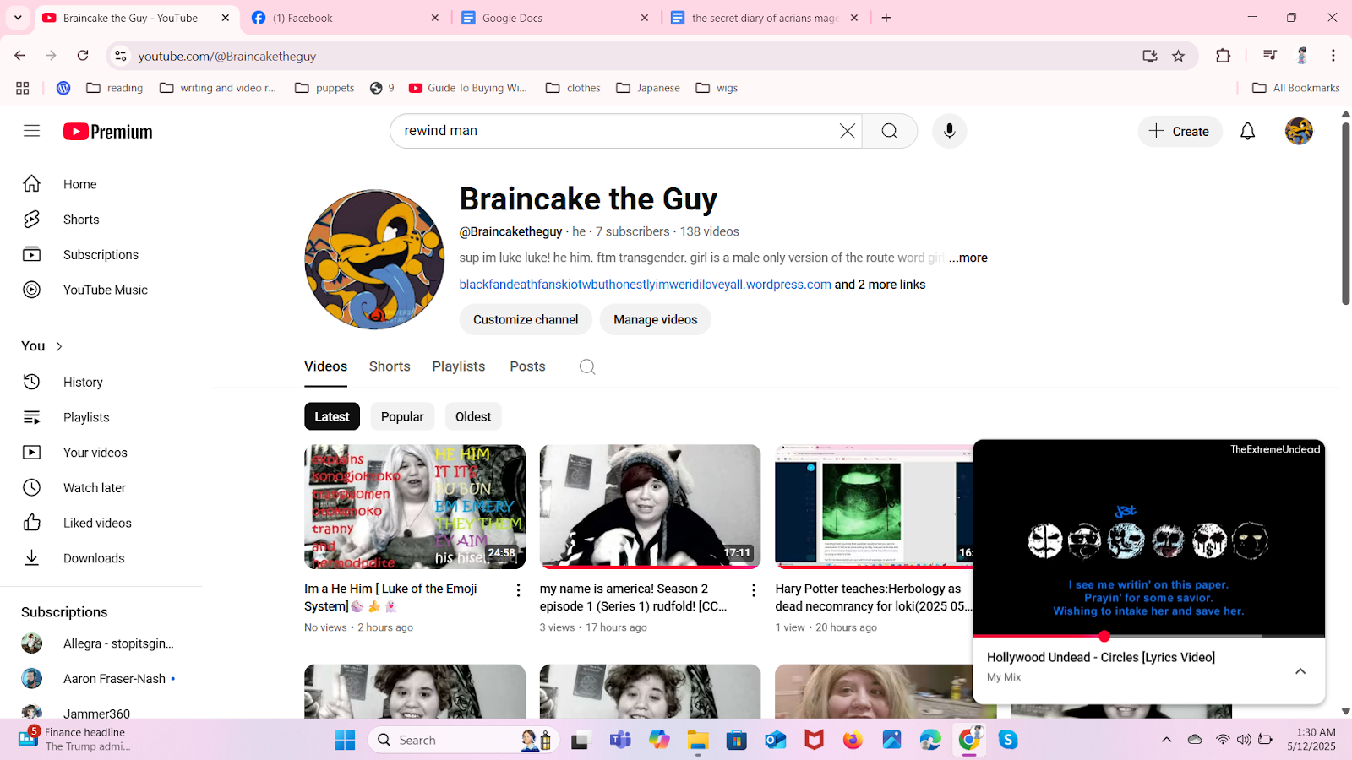Open File Explorer from taskbar
This screenshot has width=1352, height=760.
(697, 740)
